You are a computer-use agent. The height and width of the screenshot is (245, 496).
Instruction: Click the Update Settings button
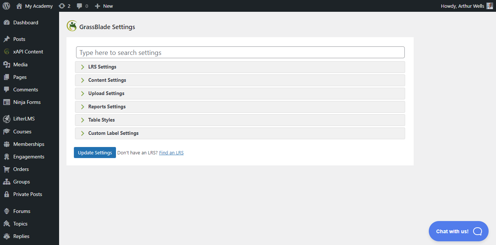[x=95, y=152]
